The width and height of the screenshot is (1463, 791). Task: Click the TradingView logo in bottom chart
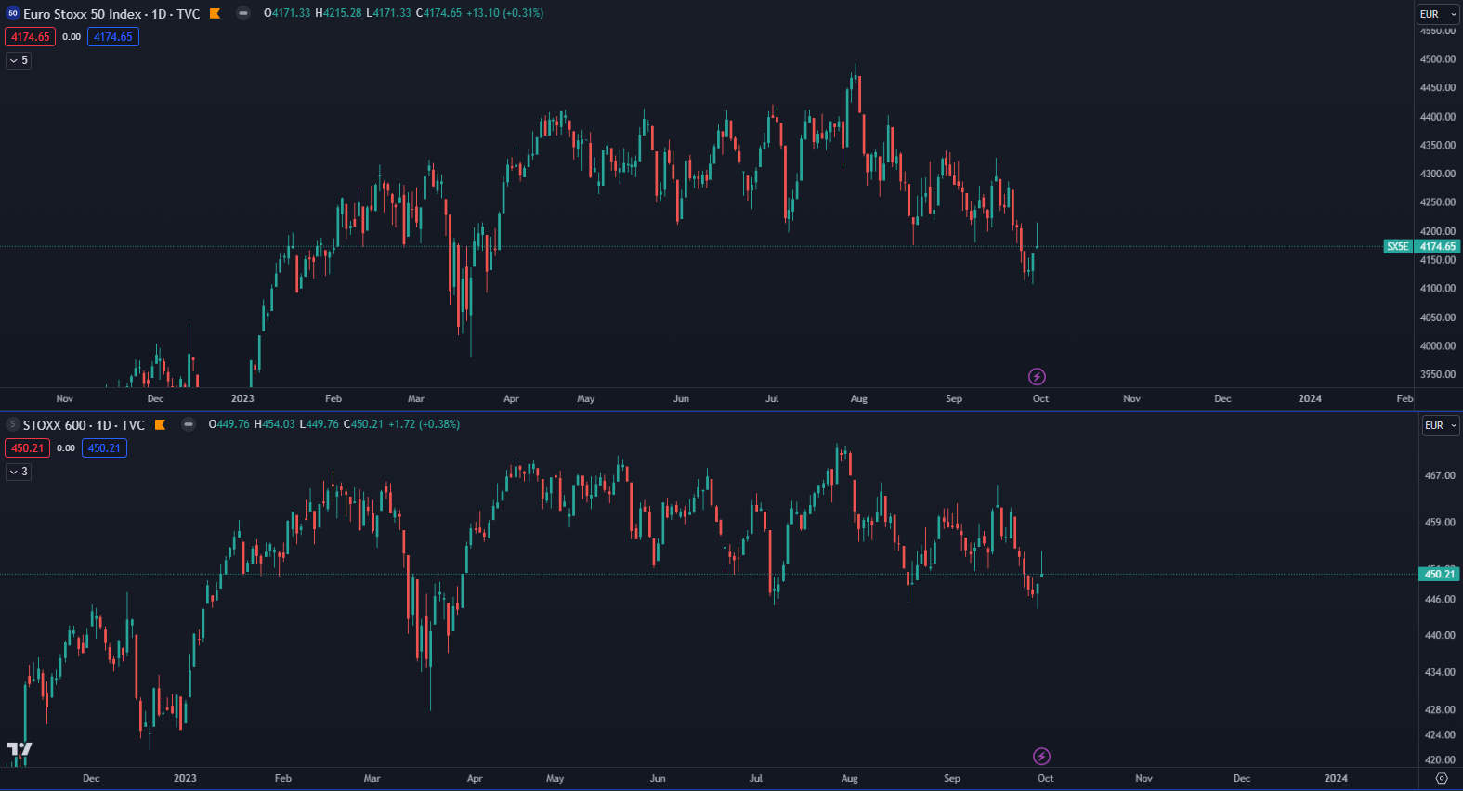click(19, 748)
